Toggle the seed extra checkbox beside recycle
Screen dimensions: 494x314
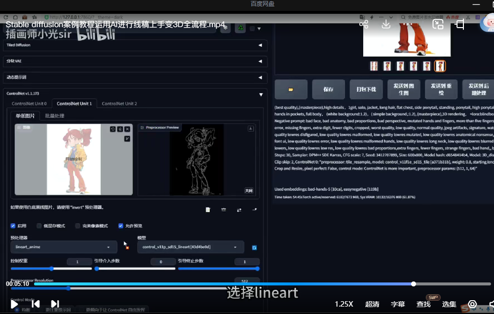pyautogui.click(x=252, y=29)
